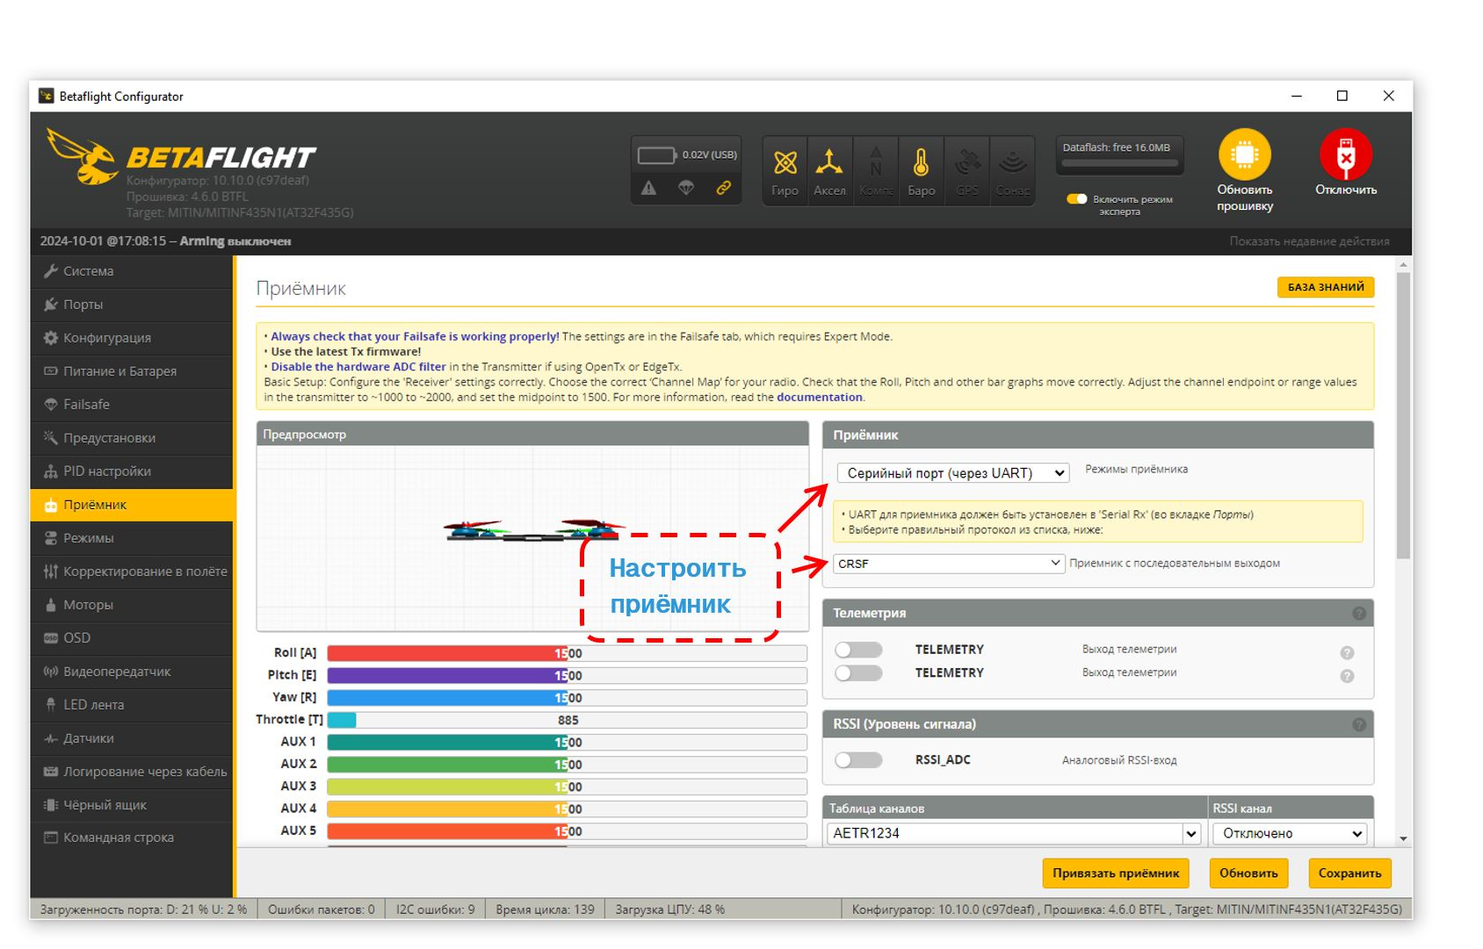Click the AUX 1 channel bar
This screenshot has width=1483, height=949.
[567, 742]
